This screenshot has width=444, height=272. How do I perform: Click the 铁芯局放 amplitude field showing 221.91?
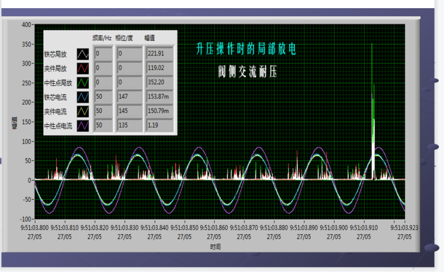point(157,54)
